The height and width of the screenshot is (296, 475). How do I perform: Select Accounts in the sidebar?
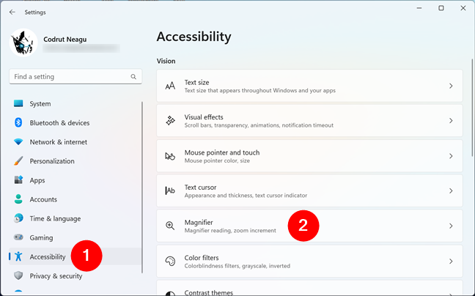coord(43,199)
